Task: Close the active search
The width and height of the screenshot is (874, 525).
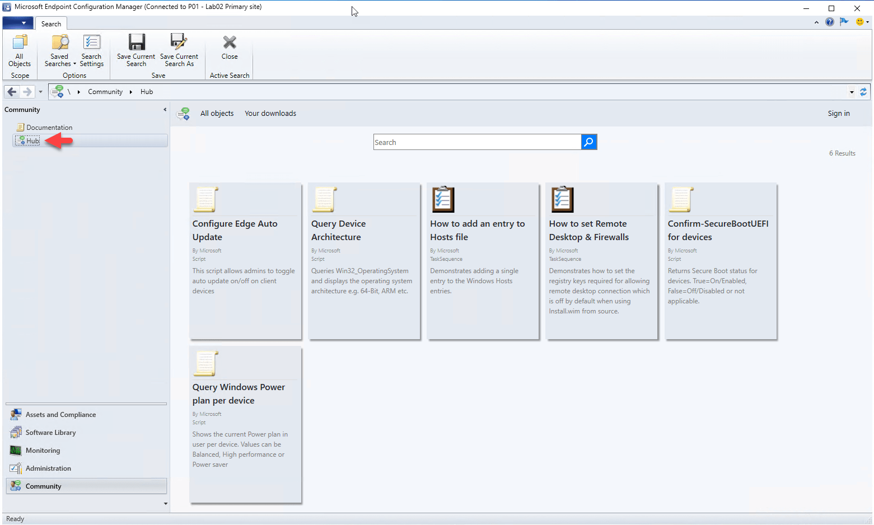Action: [230, 48]
